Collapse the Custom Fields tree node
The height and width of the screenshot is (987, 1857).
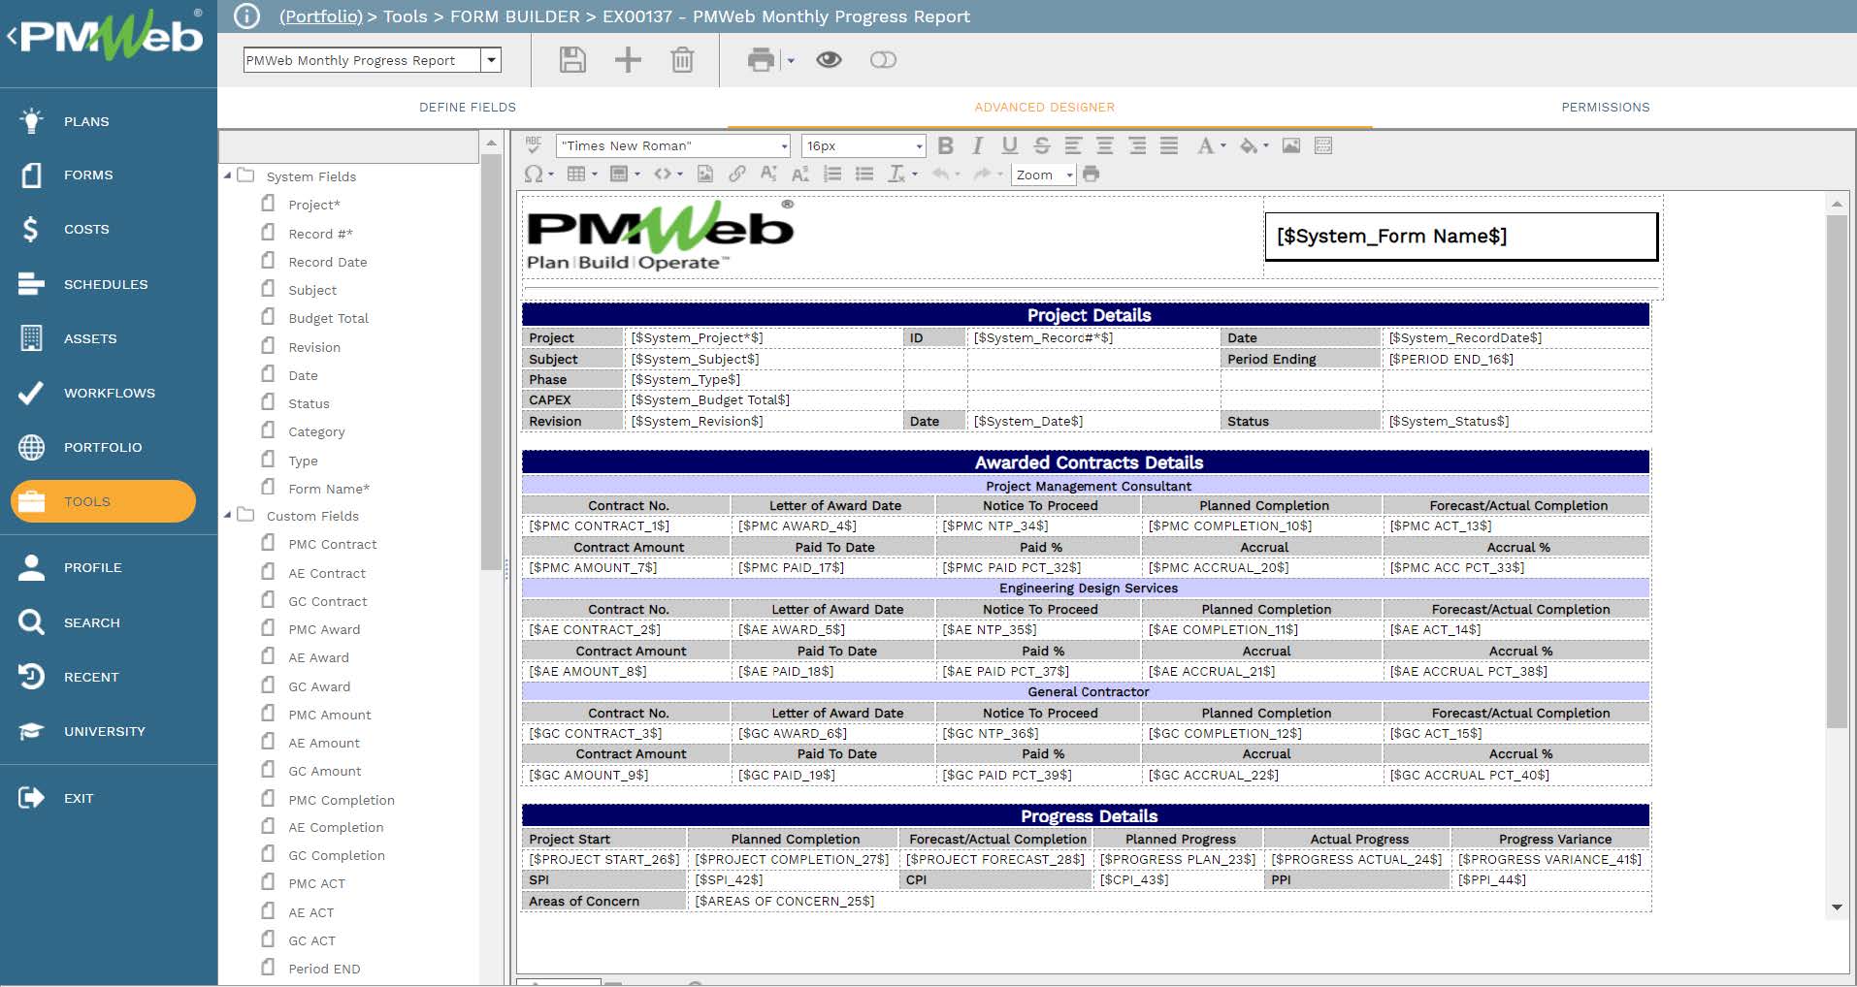(228, 515)
